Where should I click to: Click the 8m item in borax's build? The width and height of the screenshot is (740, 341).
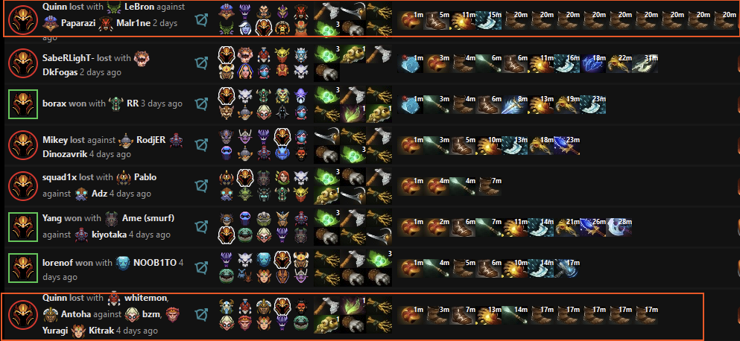(x=515, y=104)
